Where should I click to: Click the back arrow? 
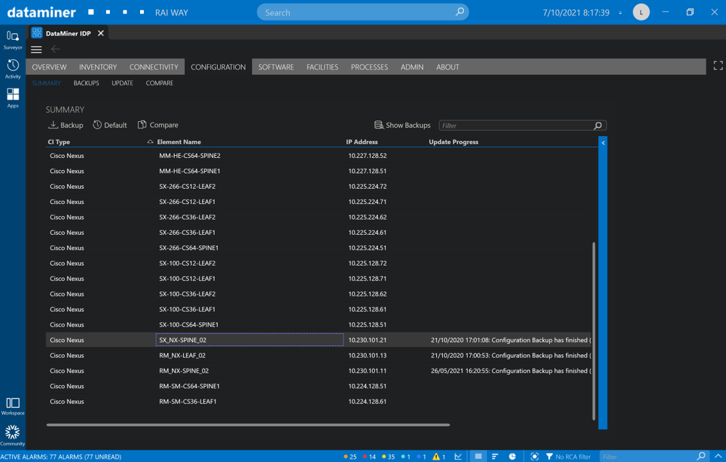[55, 49]
